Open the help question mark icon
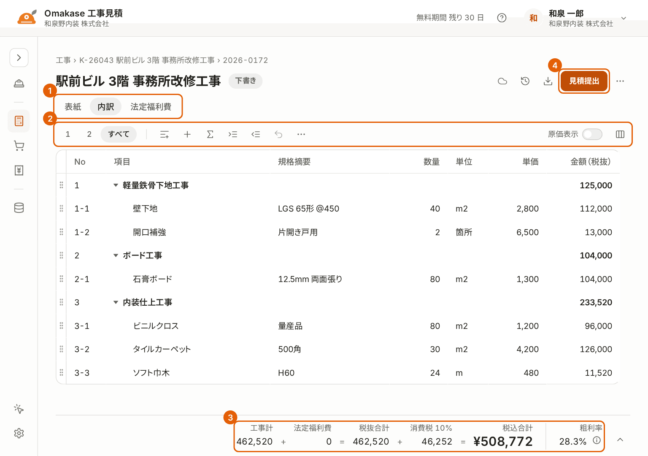648x456 pixels. coord(502,18)
